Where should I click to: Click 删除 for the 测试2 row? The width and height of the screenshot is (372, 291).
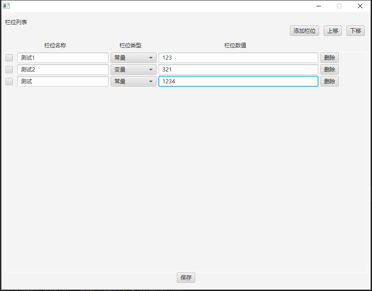coord(329,70)
